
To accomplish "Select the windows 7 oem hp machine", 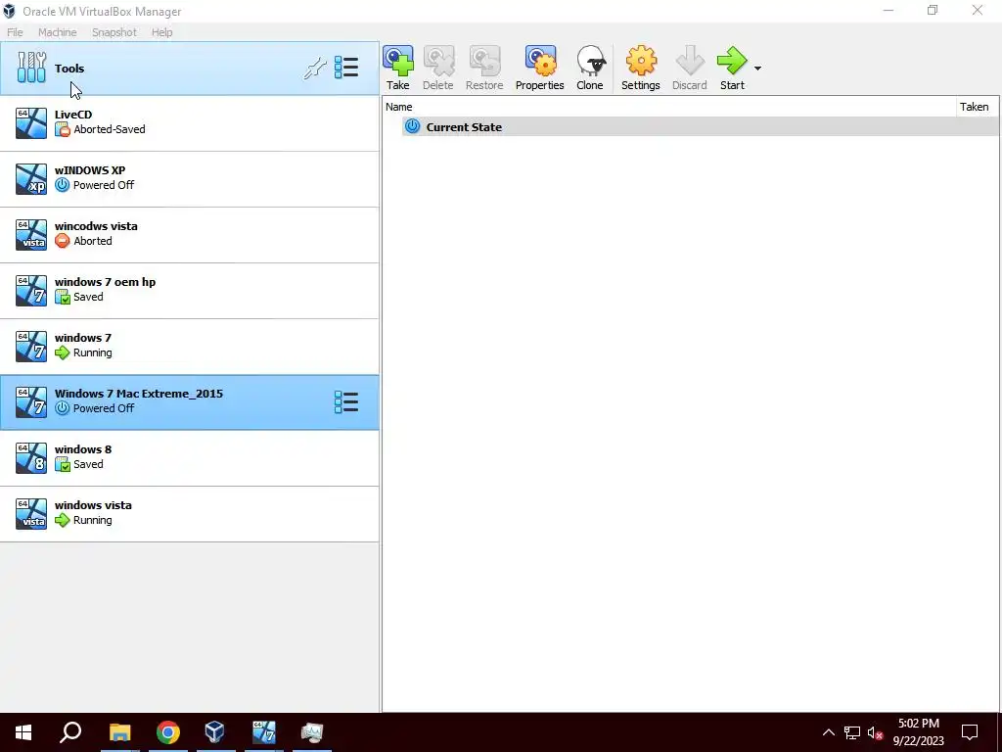I will pyautogui.click(x=189, y=290).
